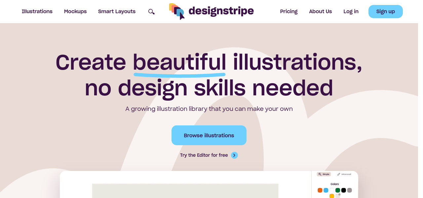Click the arrow icon beside Try the Editor
The height and width of the screenshot is (198, 423).
pos(234,155)
